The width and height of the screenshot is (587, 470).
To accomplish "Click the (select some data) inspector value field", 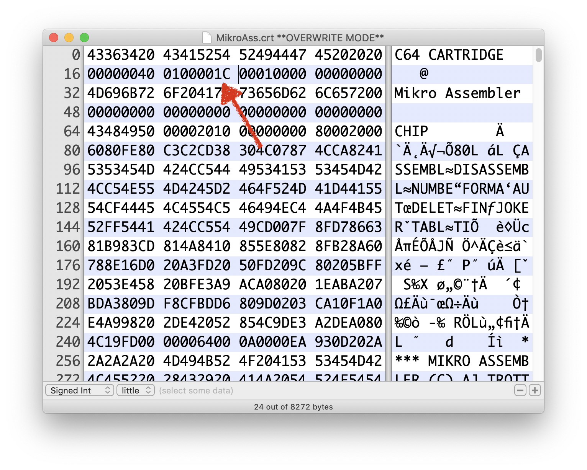I will click(196, 390).
